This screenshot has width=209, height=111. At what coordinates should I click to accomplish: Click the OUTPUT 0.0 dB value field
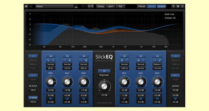pyautogui.click(x=175, y=90)
